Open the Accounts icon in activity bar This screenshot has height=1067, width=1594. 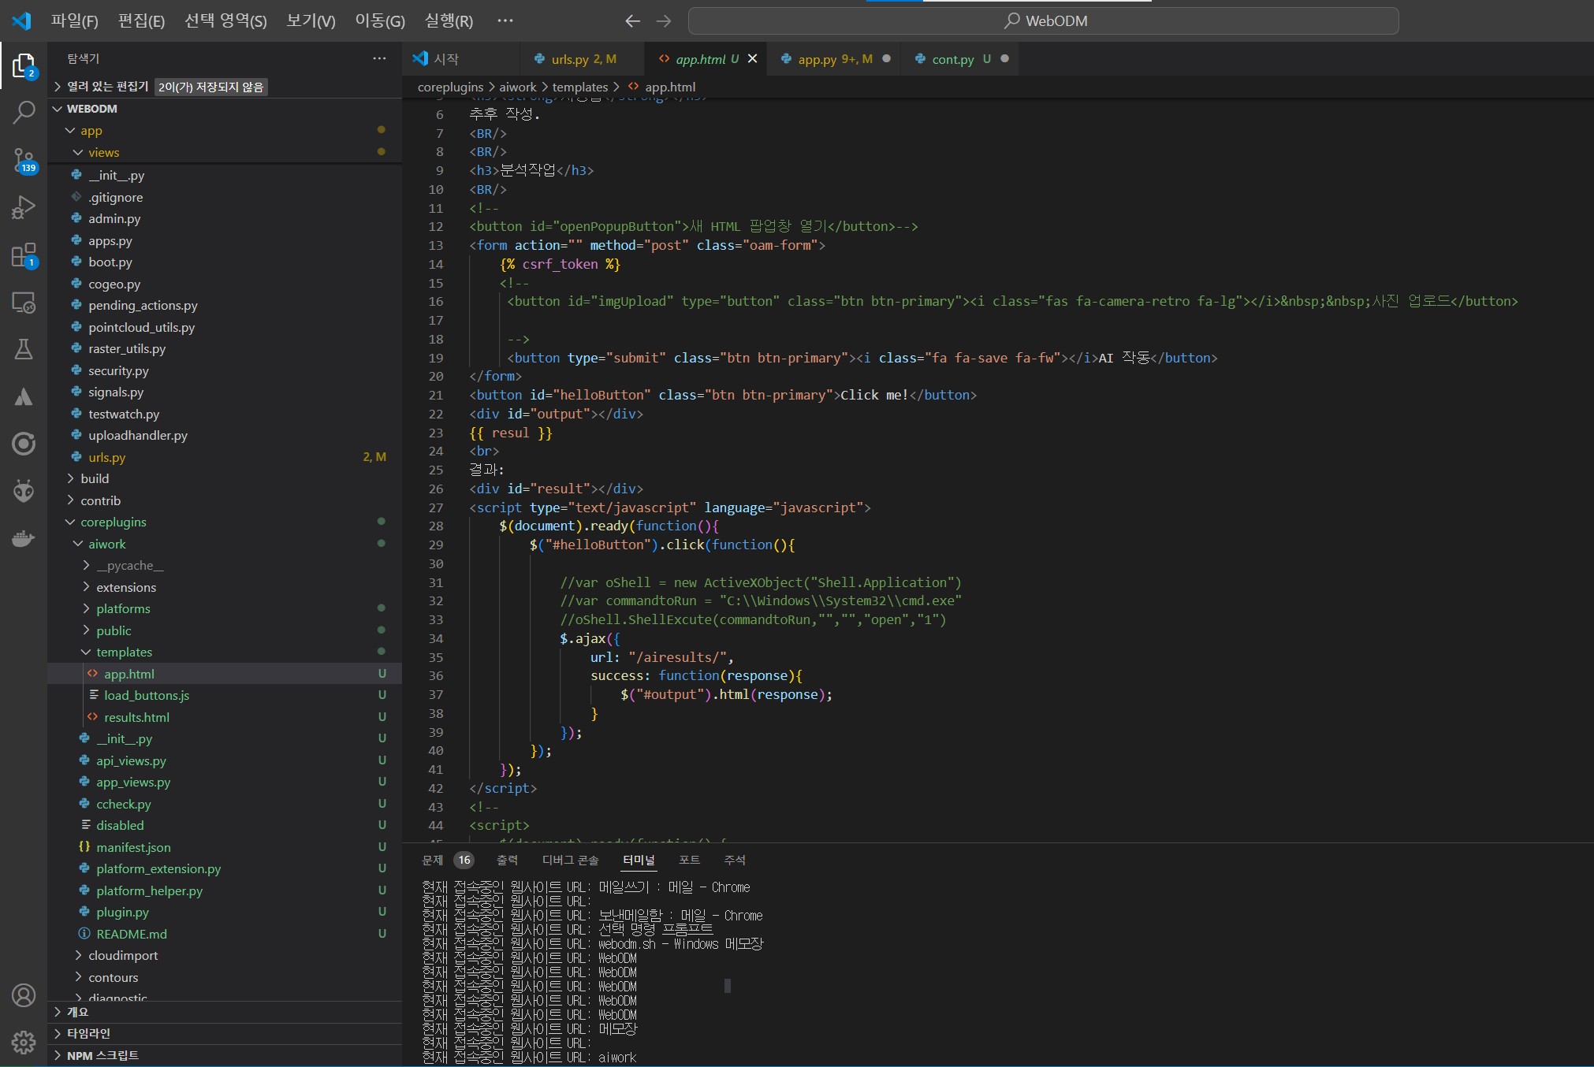24,995
